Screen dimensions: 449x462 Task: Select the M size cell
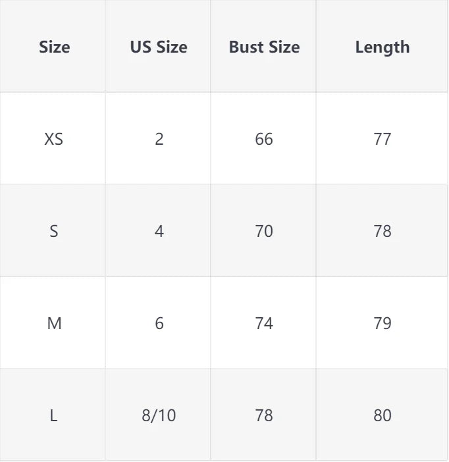point(54,324)
